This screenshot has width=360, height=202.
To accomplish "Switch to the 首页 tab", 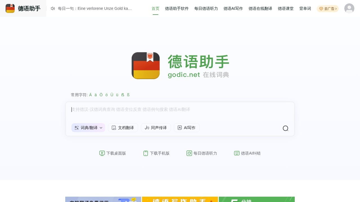I will pos(155,8).
